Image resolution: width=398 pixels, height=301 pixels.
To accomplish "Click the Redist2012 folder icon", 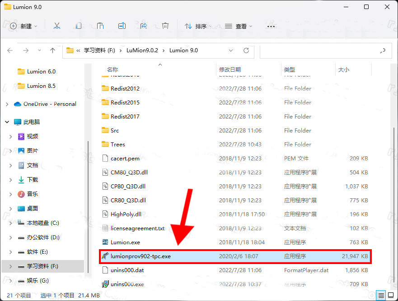I will click(x=105, y=88).
